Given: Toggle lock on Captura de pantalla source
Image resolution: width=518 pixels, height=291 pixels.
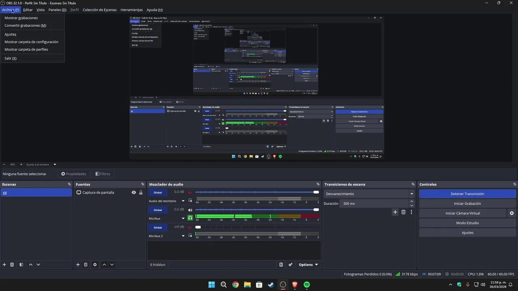Looking at the screenshot, I should click(x=141, y=192).
